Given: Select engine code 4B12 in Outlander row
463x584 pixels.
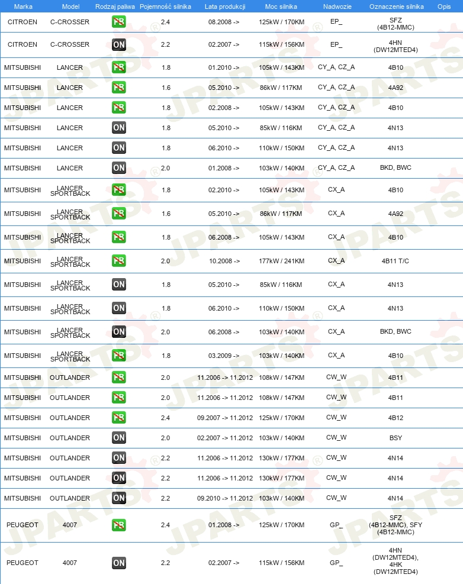Looking at the screenshot, I should (396, 418).
